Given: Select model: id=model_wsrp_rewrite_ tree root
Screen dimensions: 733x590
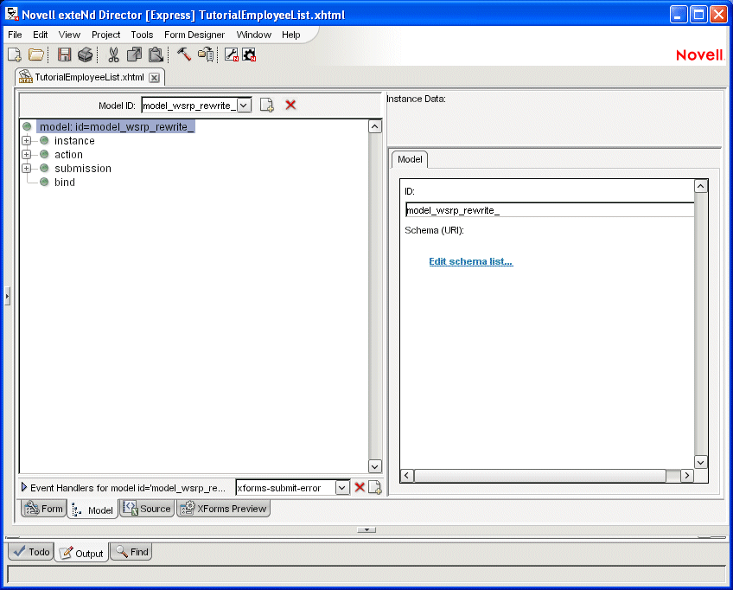Looking at the screenshot, I should (116, 126).
